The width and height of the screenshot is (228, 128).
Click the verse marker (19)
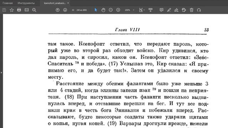[x=112, y=123]
